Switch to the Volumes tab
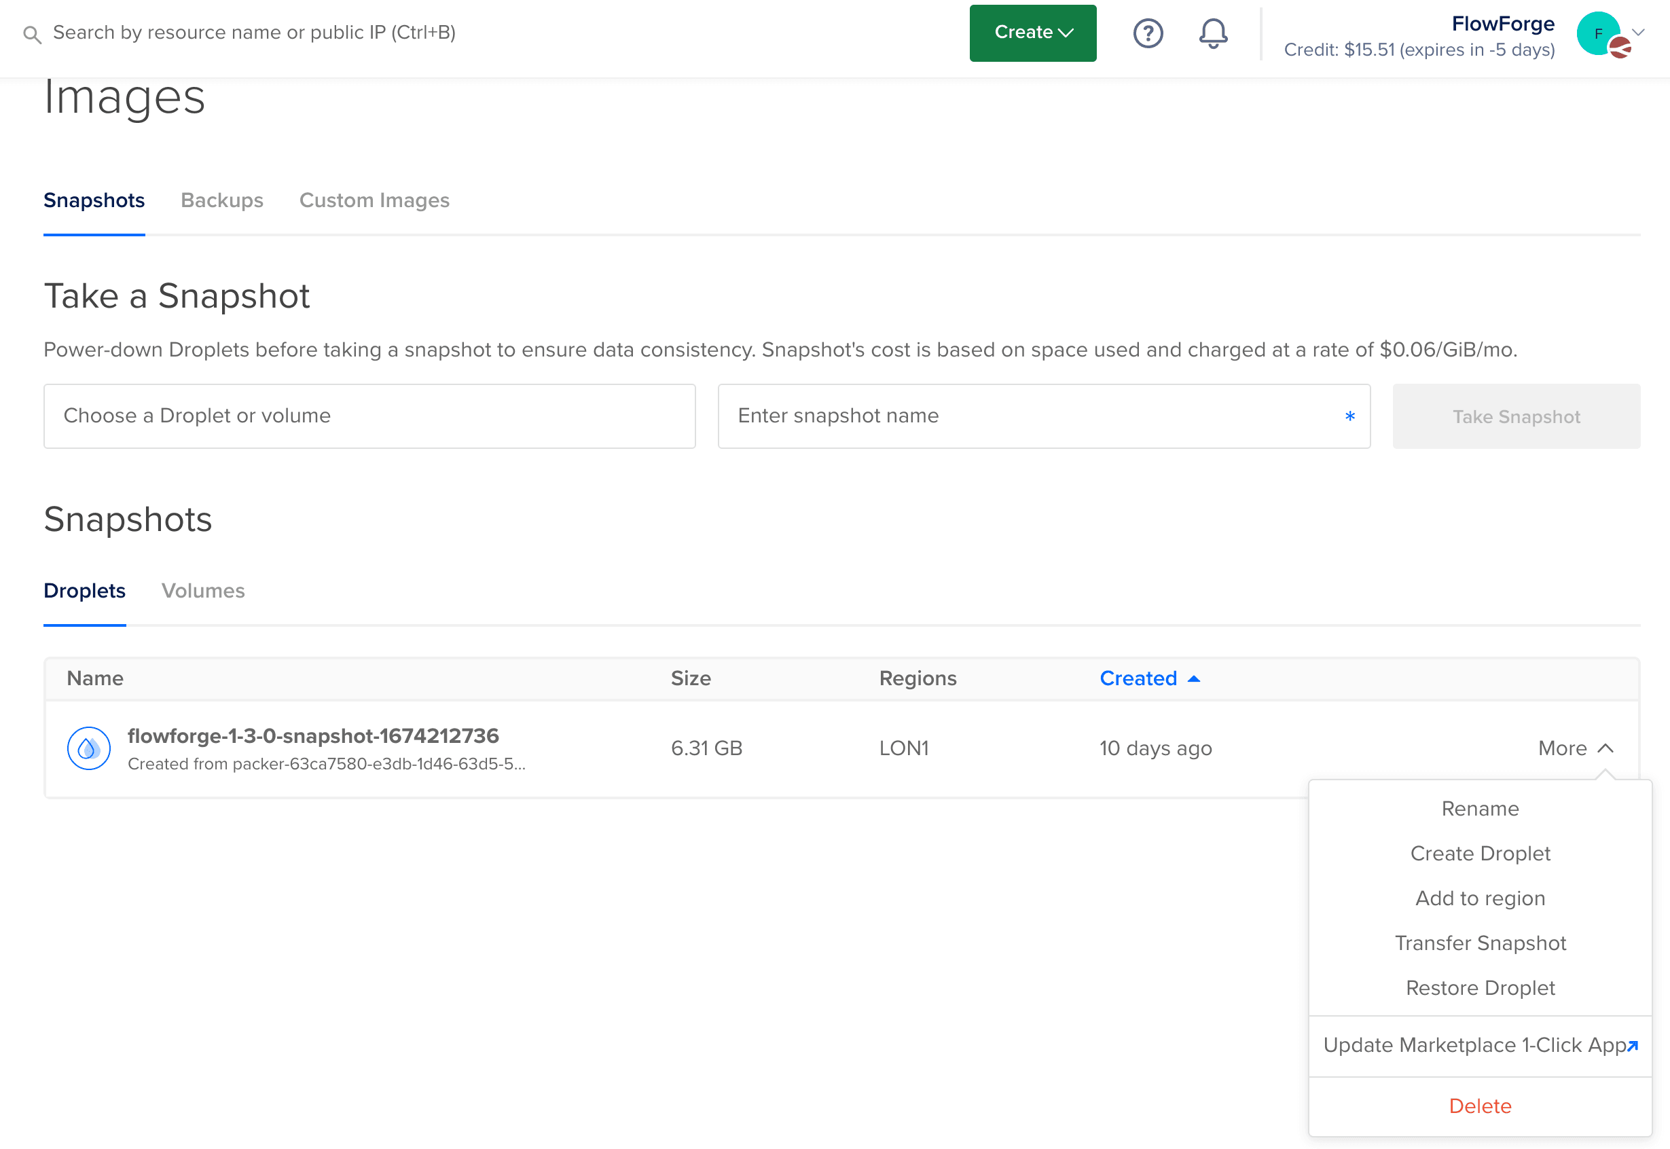 203,591
